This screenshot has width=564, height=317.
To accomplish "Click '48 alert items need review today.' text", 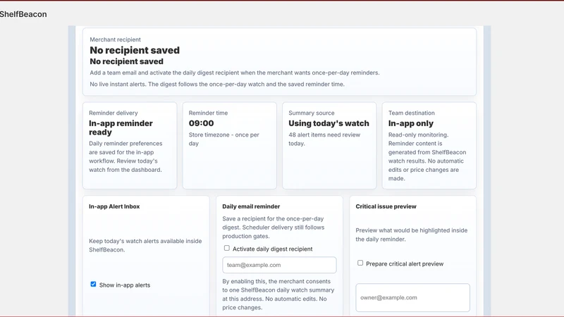I will (324, 139).
